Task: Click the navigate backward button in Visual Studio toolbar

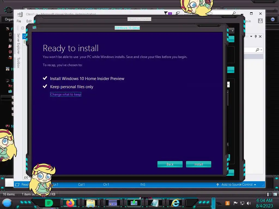Action: tap(23, 28)
